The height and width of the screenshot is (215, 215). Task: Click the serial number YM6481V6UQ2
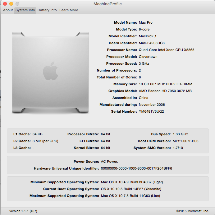(x=151, y=111)
